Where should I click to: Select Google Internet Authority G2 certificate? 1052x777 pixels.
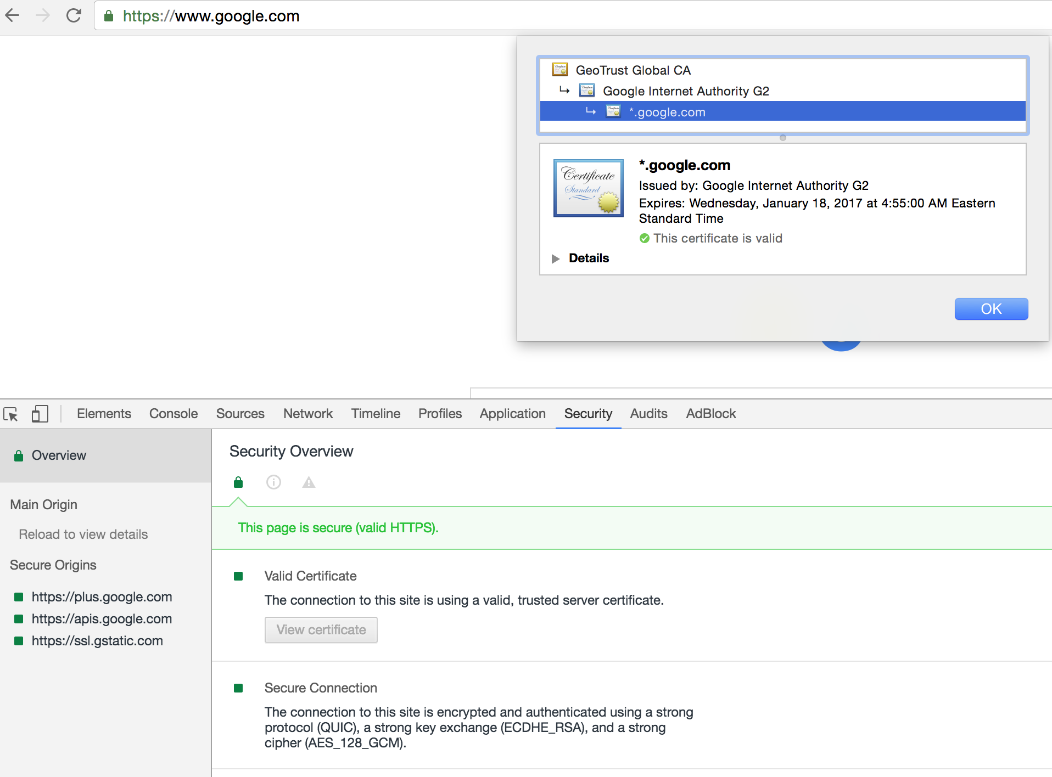(x=782, y=91)
